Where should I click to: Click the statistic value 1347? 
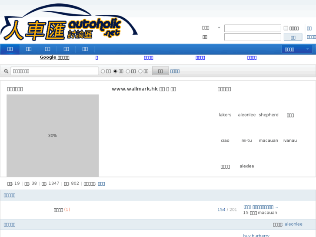pyautogui.click(x=54, y=184)
